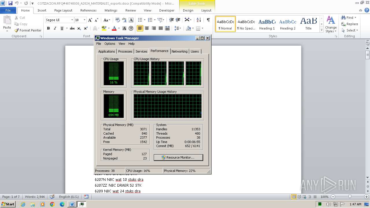Align text right in paragraph group
Image resolution: width=370 pixels, height=208 pixels.
click(x=153, y=28)
